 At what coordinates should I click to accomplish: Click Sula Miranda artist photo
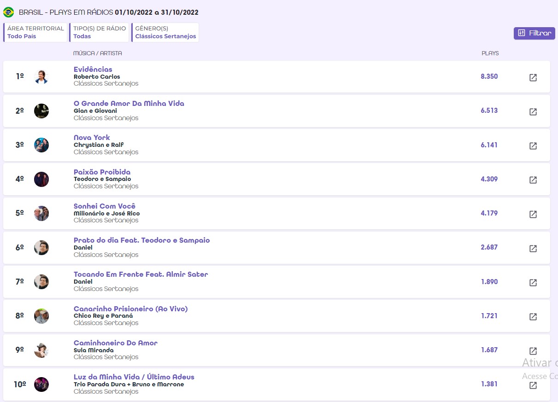click(x=41, y=350)
